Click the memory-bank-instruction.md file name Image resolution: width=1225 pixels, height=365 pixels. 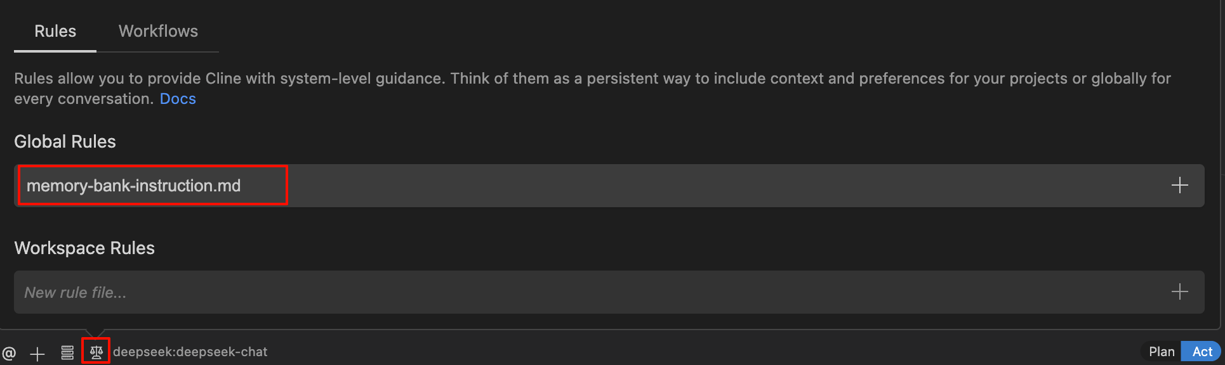click(x=133, y=186)
